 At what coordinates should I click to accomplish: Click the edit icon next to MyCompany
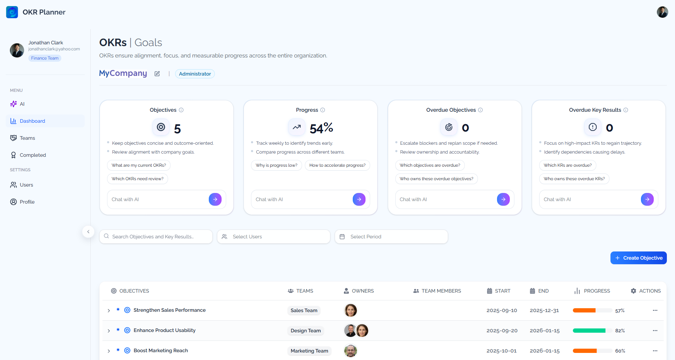[157, 74]
